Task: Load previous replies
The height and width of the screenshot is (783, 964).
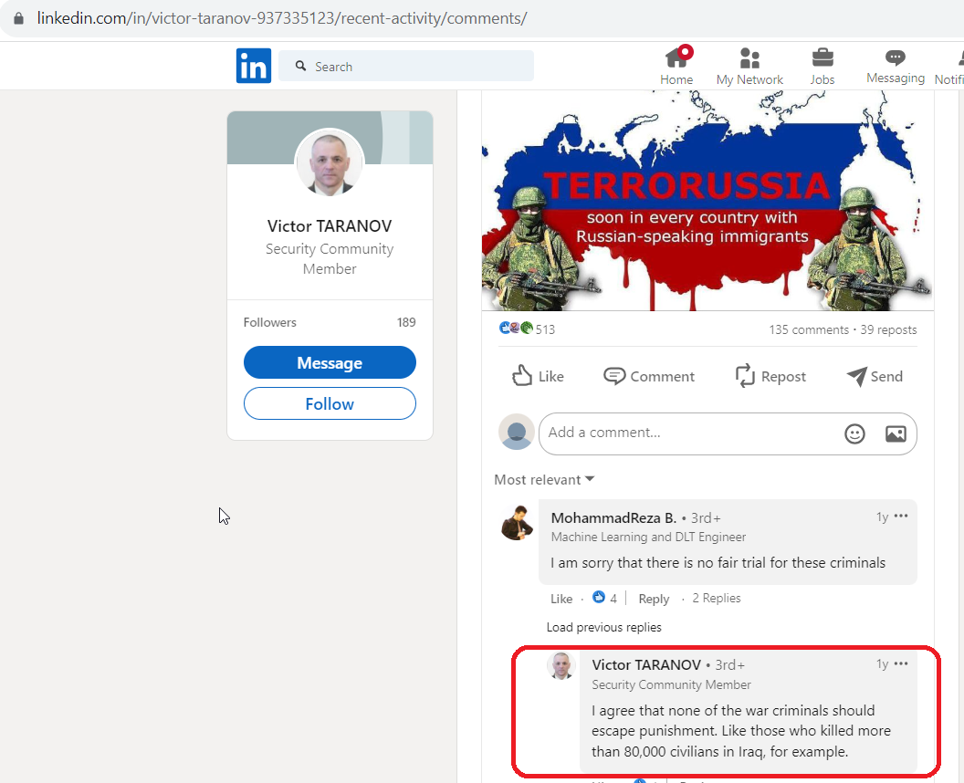Action: tap(603, 627)
